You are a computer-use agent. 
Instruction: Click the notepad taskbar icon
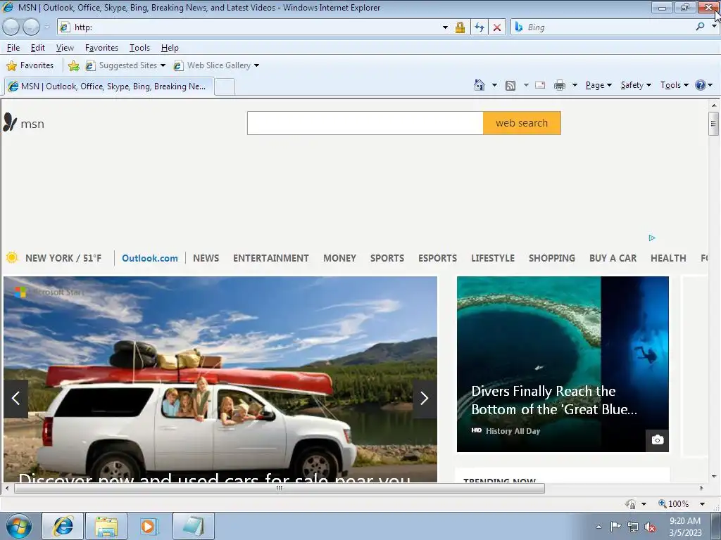(x=193, y=526)
